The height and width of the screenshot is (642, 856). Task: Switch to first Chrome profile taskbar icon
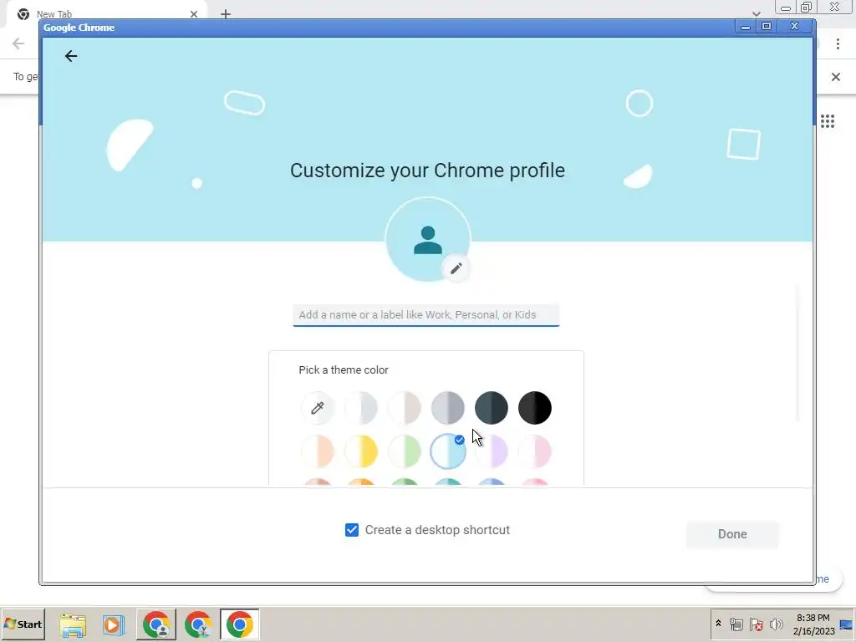coord(156,624)
